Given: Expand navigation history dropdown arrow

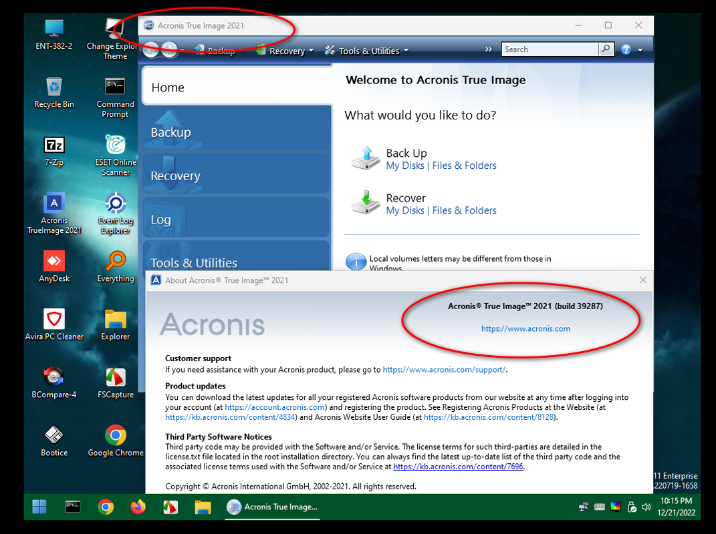Looking at the screenshot, I should point(183,49).
